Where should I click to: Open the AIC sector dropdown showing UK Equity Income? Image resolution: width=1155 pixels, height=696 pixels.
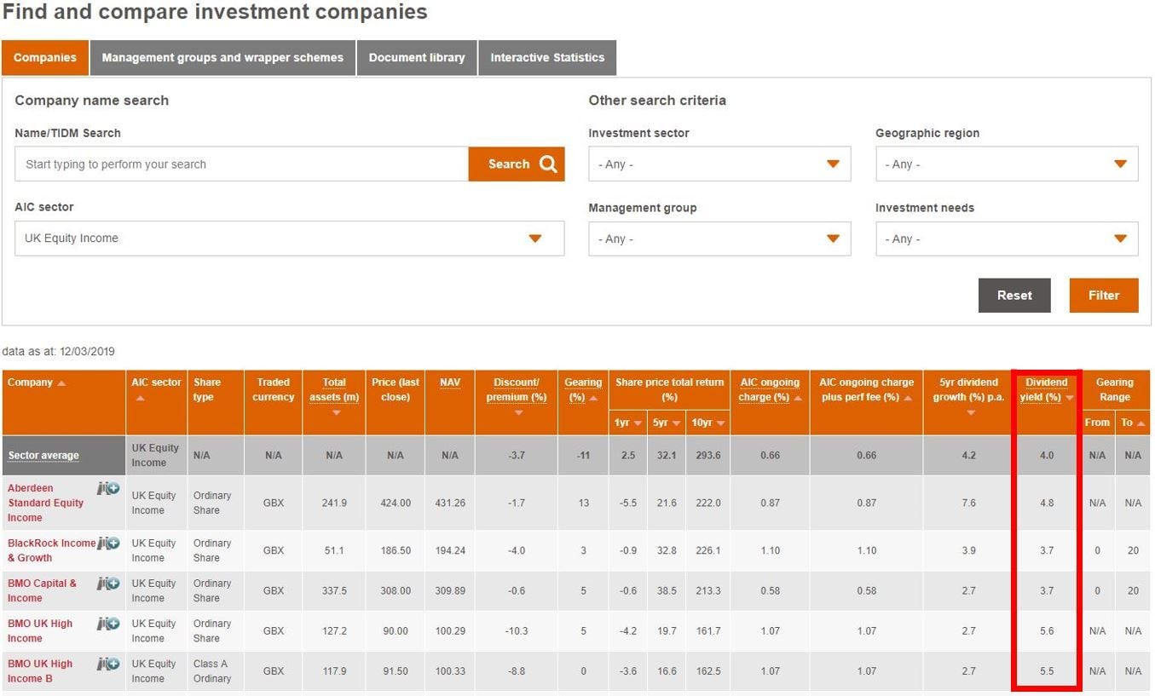click(x=289, y=239)
